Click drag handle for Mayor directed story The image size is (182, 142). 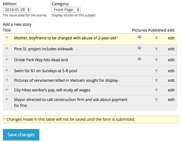pos(7,99)
